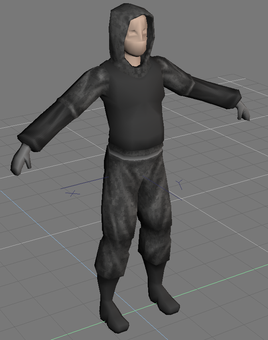This screenshot has height=340, width=268.
Task: Click the X axis label on the grid
Action: pos(72,193)
